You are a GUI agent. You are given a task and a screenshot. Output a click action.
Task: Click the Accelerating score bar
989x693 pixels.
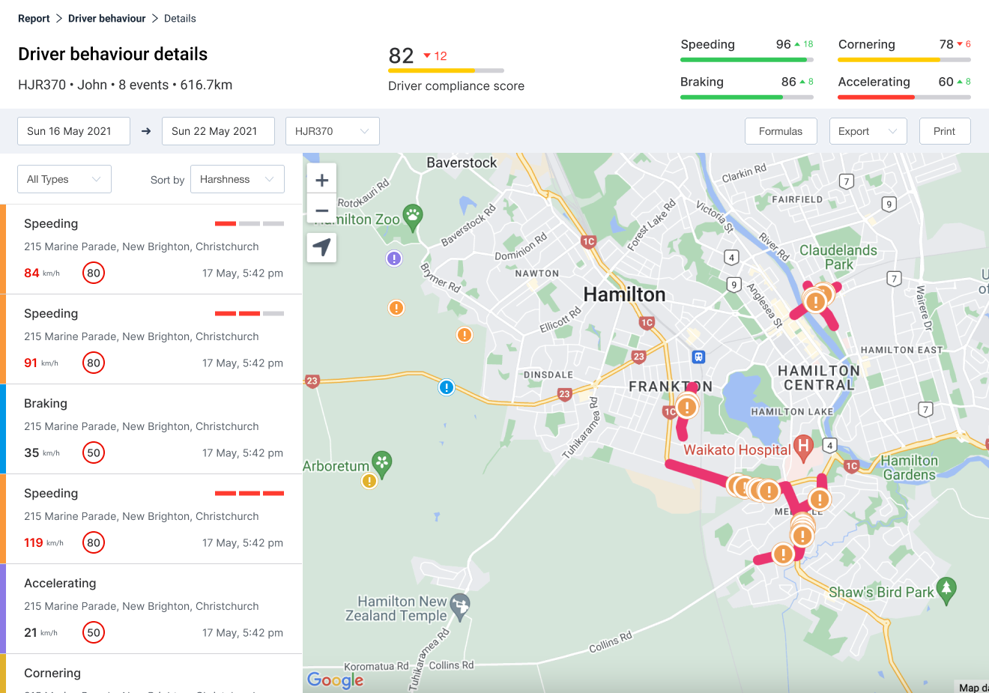(x=904, y=97)
